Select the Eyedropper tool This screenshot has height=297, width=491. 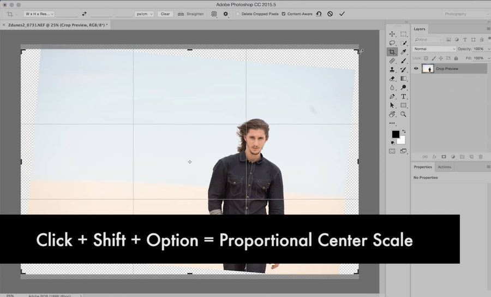click(x=403, y=52)
